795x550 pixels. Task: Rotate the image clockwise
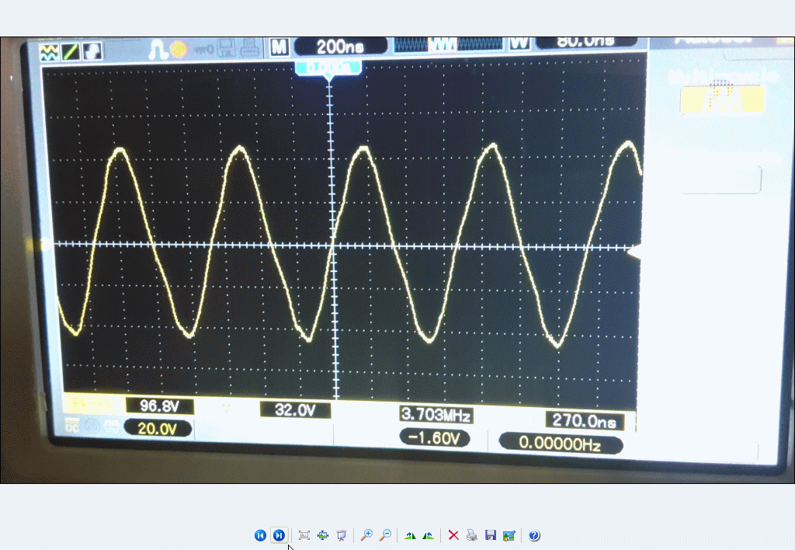coord(410,535)
